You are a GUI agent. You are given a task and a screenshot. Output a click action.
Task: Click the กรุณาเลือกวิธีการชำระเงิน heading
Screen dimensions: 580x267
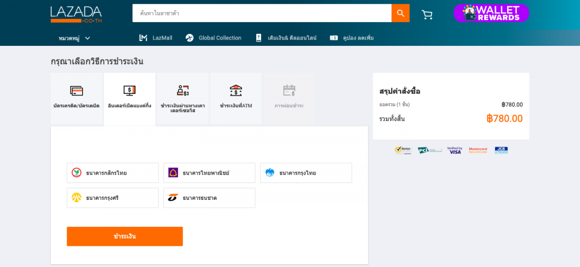[x=97, y=61]
